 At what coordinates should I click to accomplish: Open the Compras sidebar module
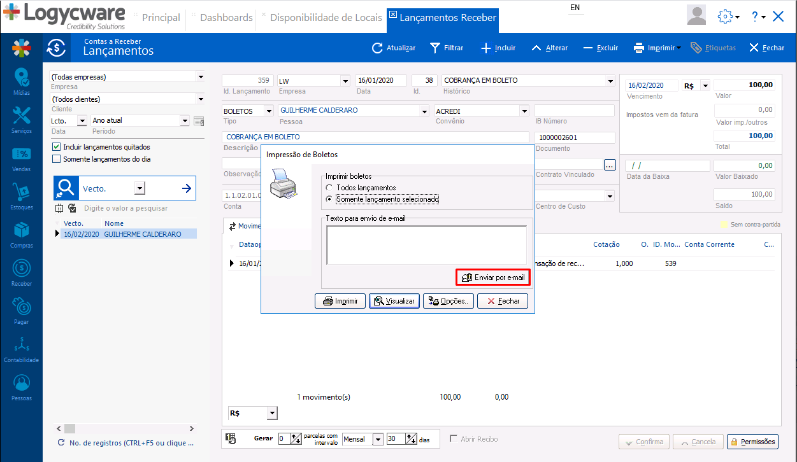[x=21, y=234]
